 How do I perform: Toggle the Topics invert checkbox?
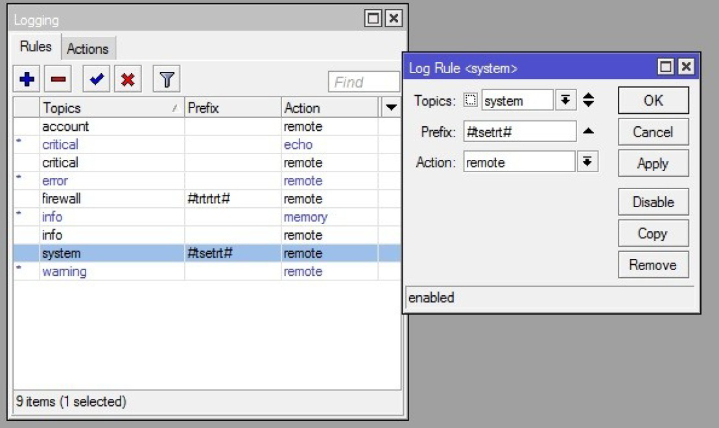point(471,100)
